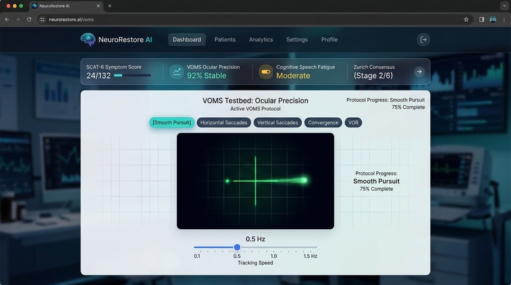Click the 92% Stable value
This screenshot has height=285, width=511.
coord(206,75)
